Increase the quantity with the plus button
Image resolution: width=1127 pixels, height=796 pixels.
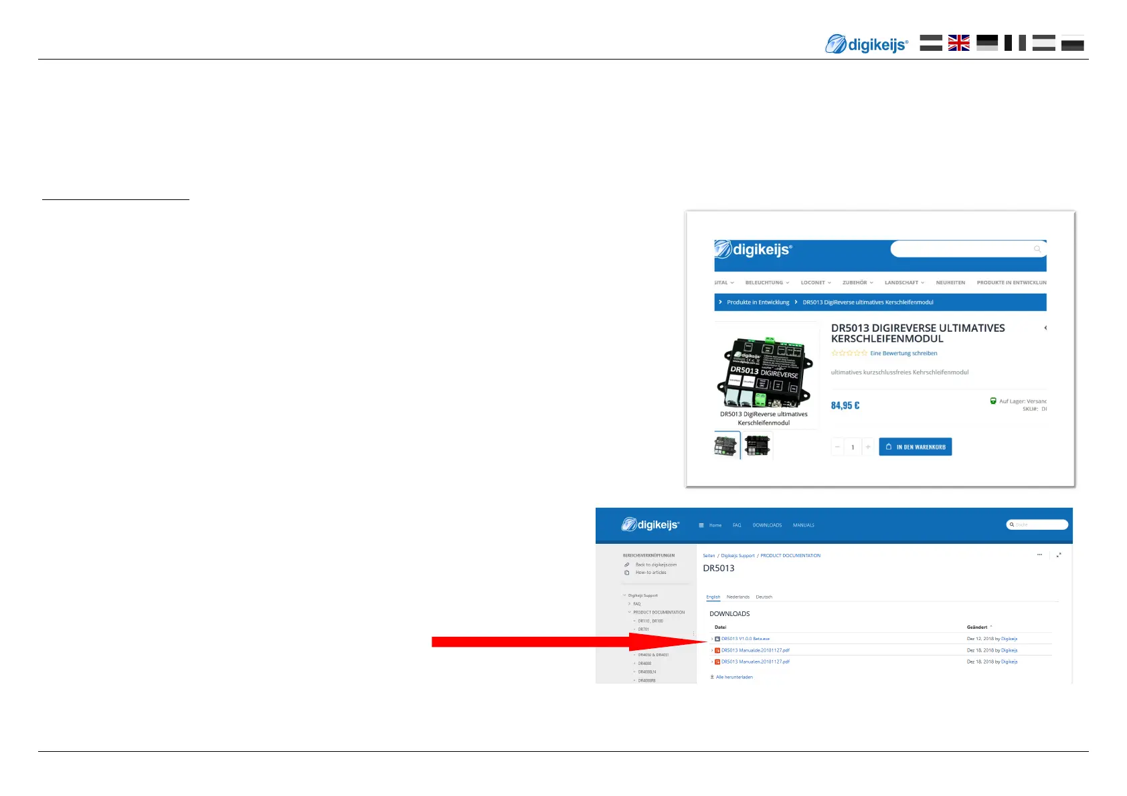(868, 447)
